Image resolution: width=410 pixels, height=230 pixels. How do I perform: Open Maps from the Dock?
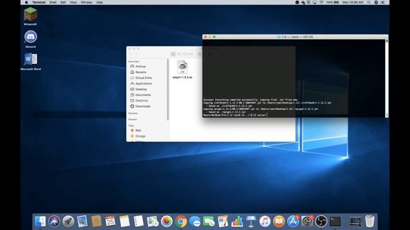(152, 222)
